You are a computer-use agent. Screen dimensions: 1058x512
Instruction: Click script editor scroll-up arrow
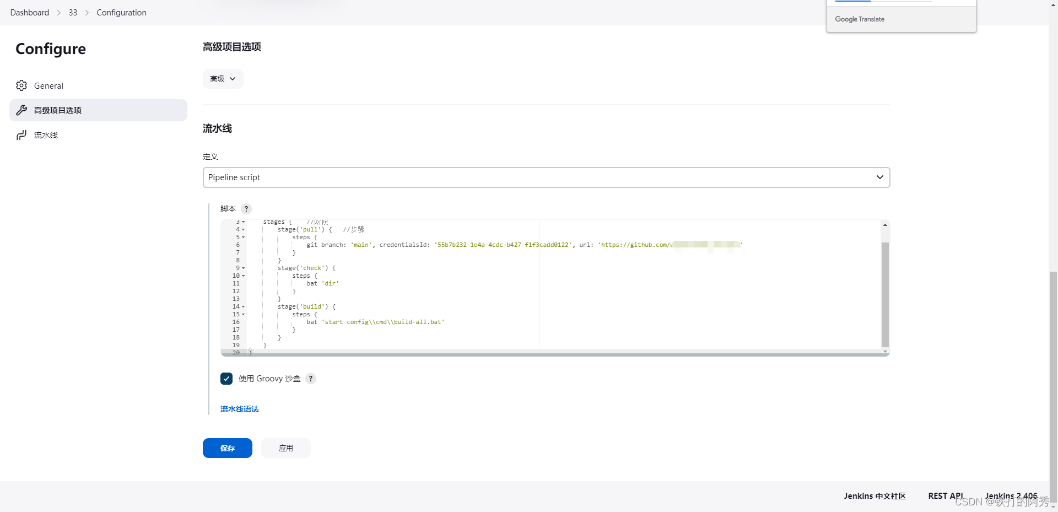pyautogui.click(x=885, y=225)
